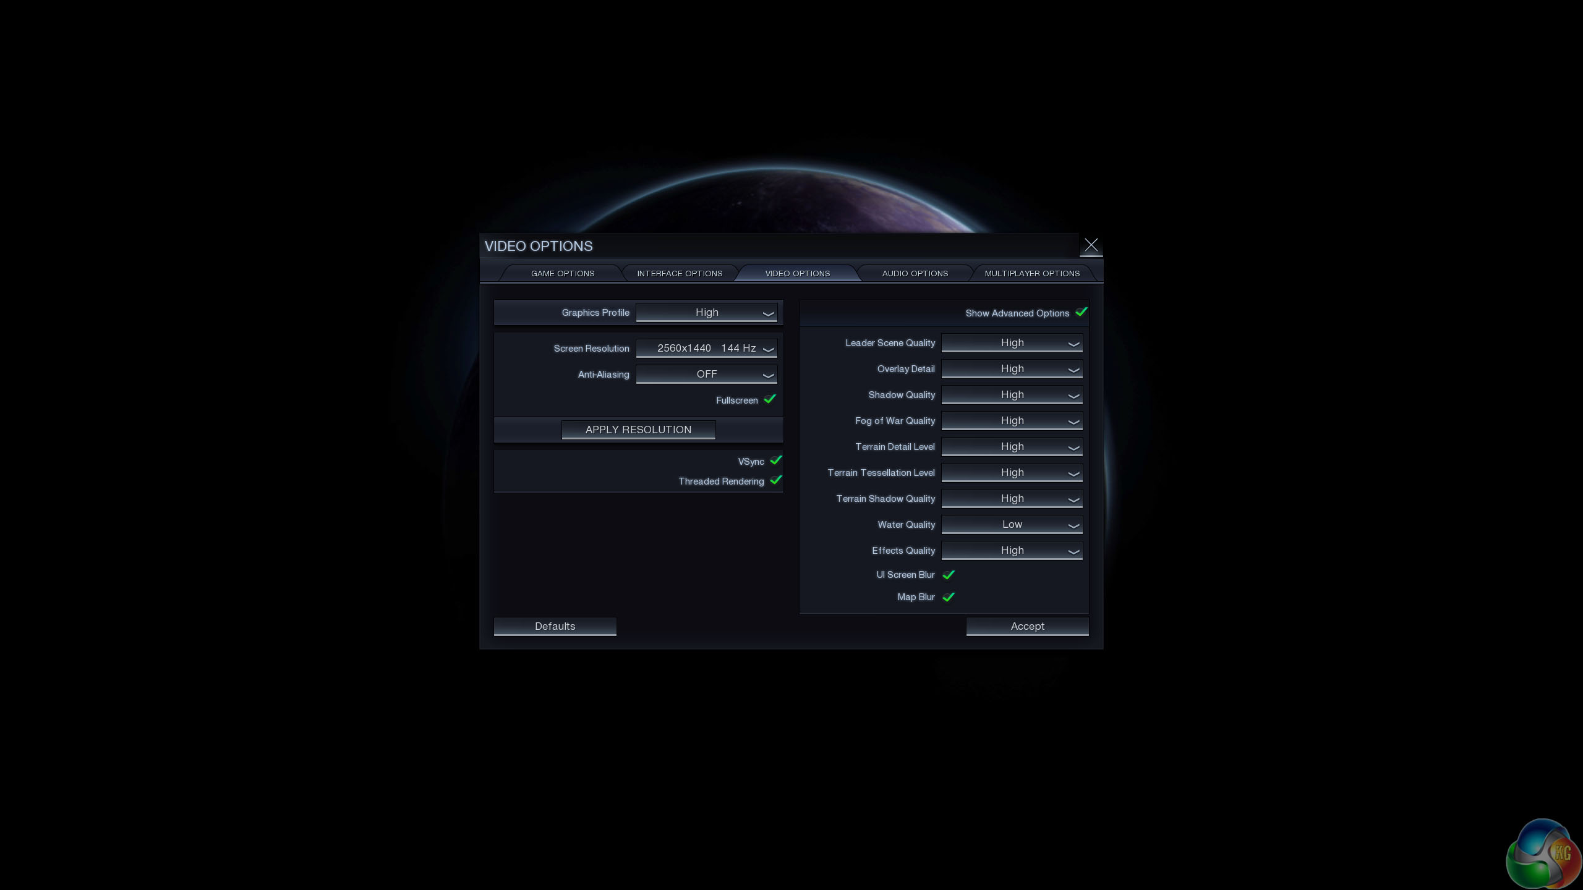Disable the VSync checkmark
The width and height of the screenshot is (1583, 890).
[775, 460]
